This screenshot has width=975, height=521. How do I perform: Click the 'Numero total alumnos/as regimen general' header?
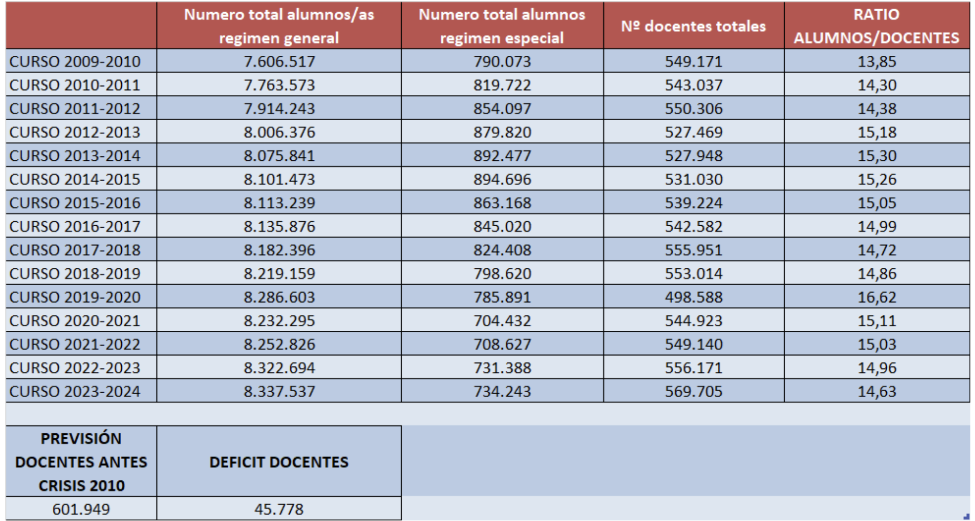coord(278,26)
